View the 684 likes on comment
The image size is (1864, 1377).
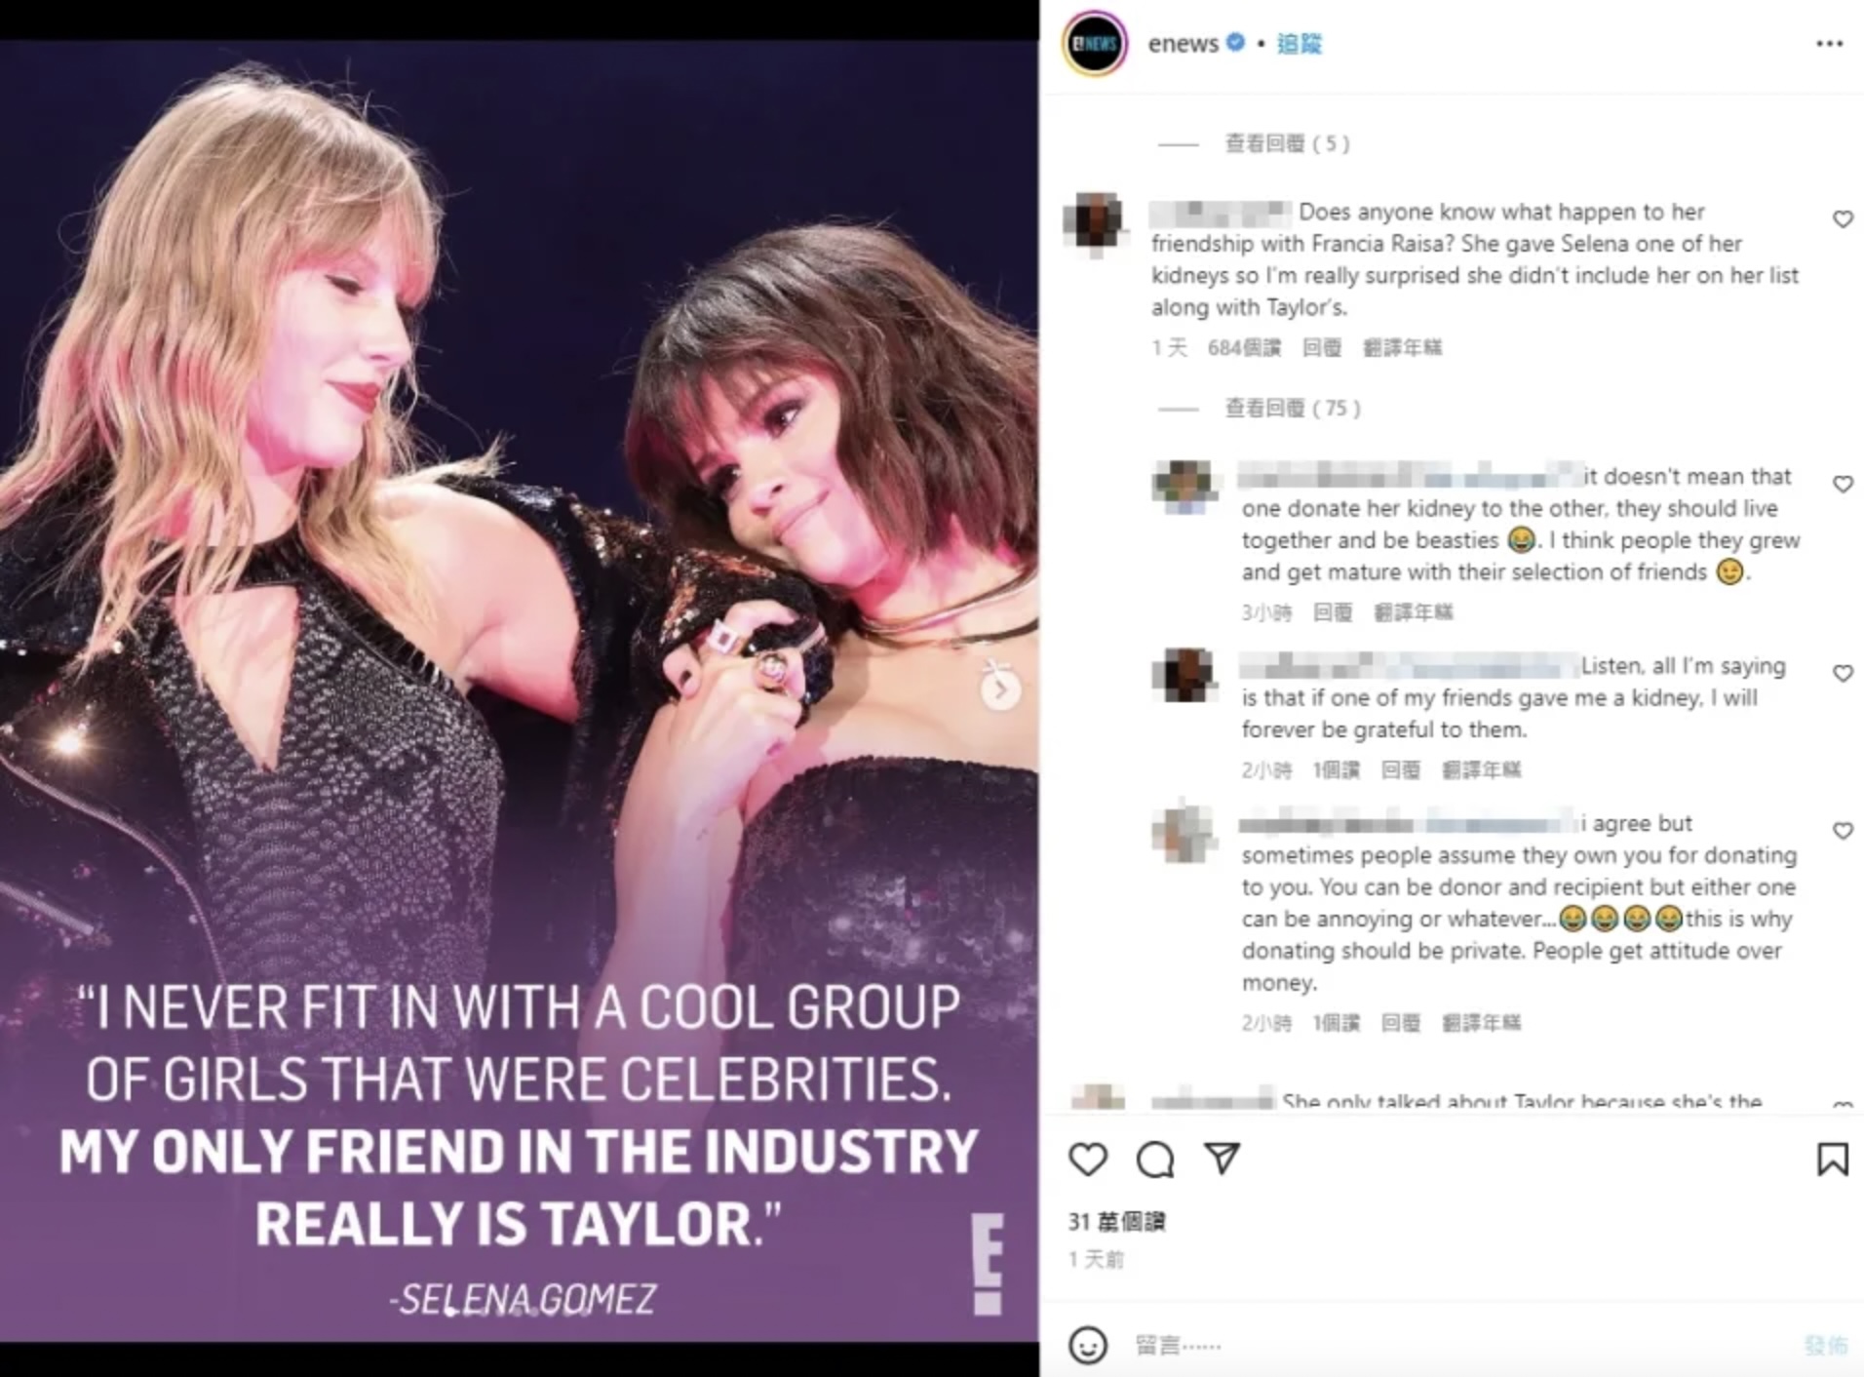pyautogui.click(x=1244, y=348)
